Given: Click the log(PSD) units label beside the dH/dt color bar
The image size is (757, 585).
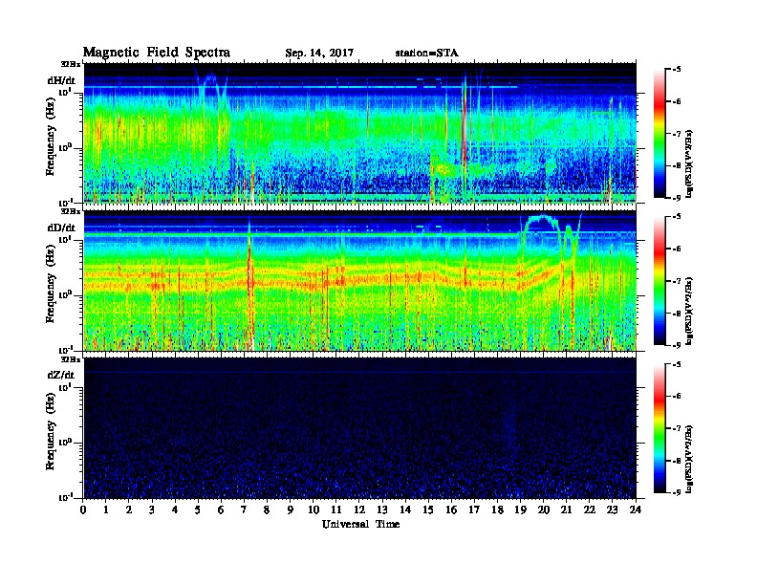Looking at the screenshot, I should point(690,164).
